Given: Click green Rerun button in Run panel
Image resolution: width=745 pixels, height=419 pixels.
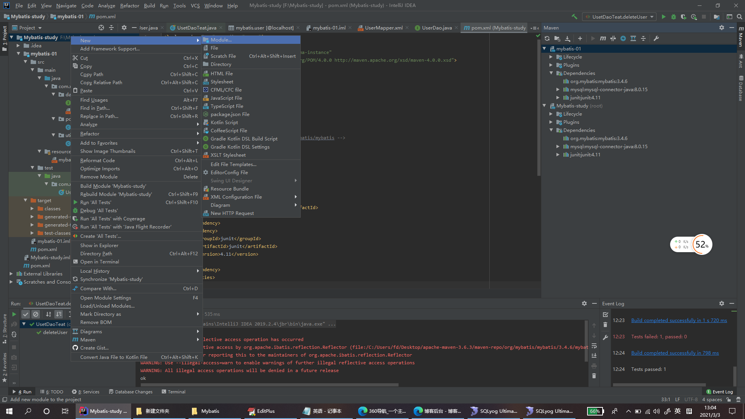Looking at the screenshot, I should (14, 314).
